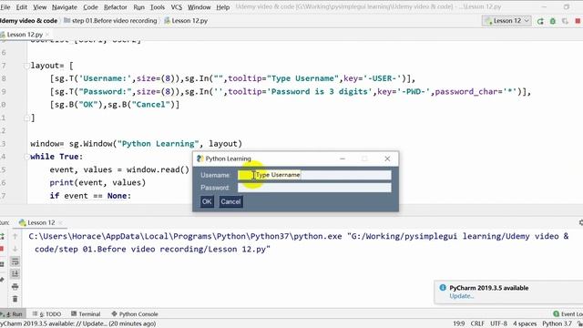Click the Up the Stack Trace arrow icon
Image resolution: width=583 pixels, height=328 pixels.
[x=15, y=236]
